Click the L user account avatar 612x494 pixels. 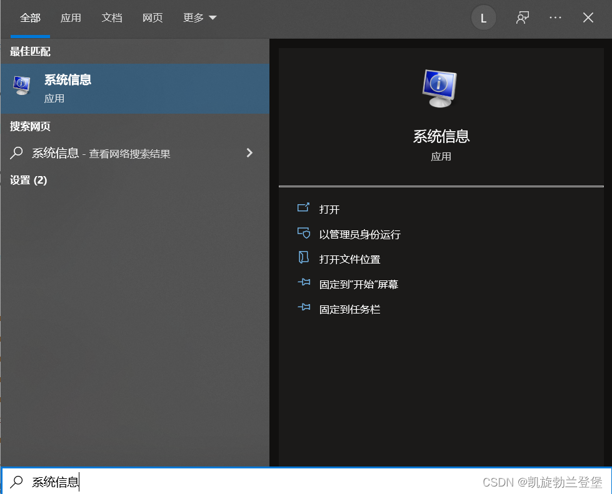(x=483, y=18)
